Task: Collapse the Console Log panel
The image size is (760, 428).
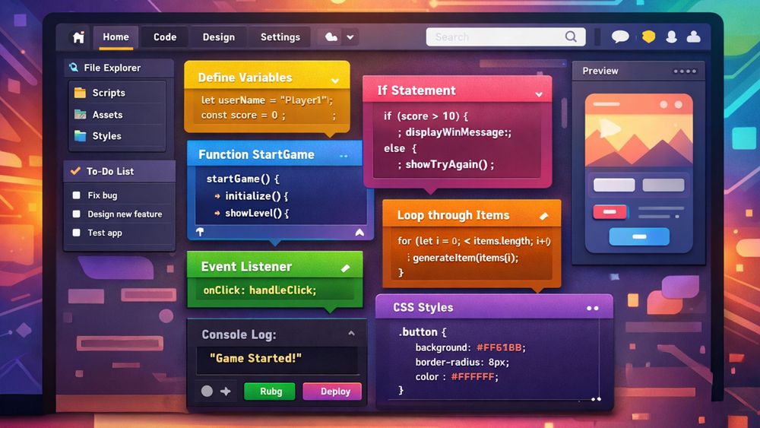Action: [351, 334]
